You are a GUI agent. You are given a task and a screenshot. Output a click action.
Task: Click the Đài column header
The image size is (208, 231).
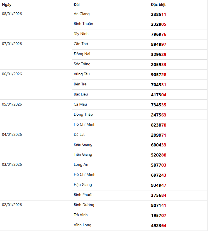(x=77, y=4)
